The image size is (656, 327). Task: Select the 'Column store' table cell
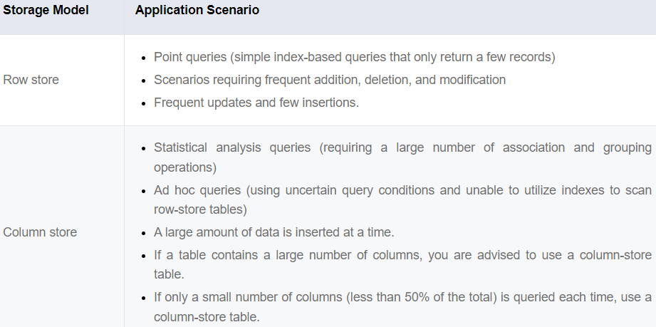40,232
